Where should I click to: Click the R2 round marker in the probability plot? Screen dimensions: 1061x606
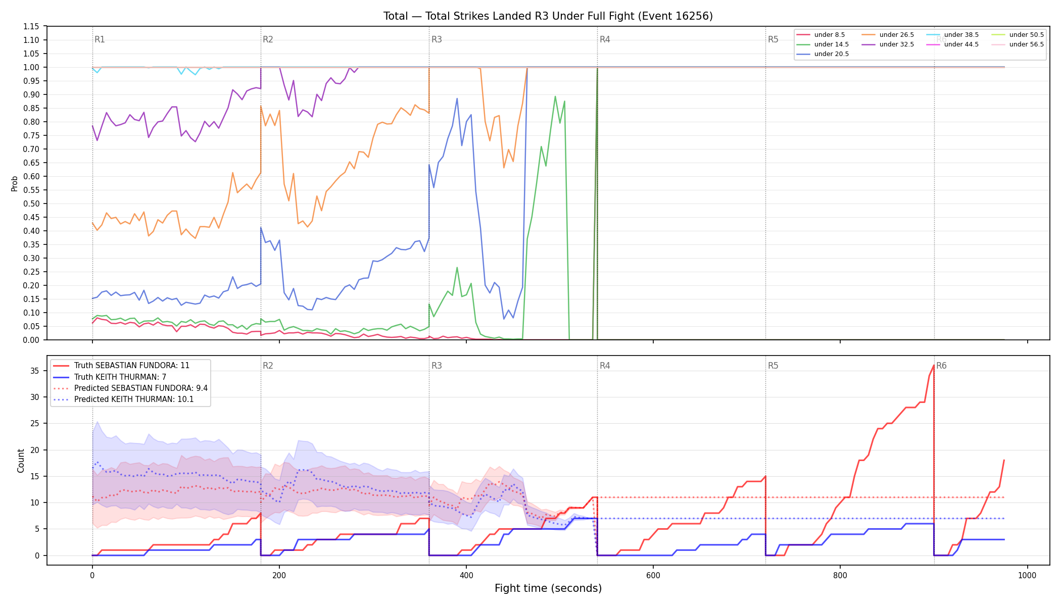[x=268, y=39]
